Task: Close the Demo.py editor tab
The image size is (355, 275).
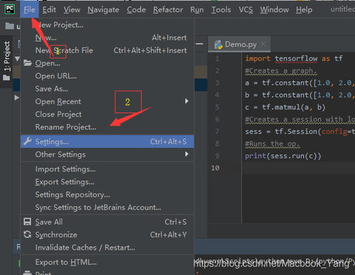Action: tap(263, 44)
